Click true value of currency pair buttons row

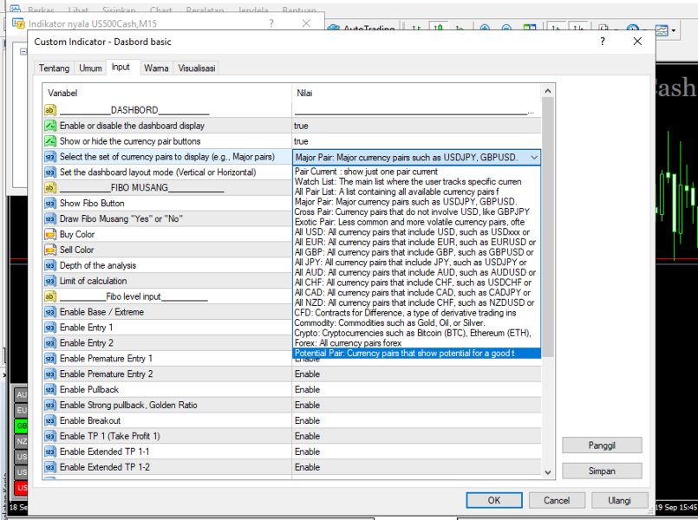click(416, 141)
